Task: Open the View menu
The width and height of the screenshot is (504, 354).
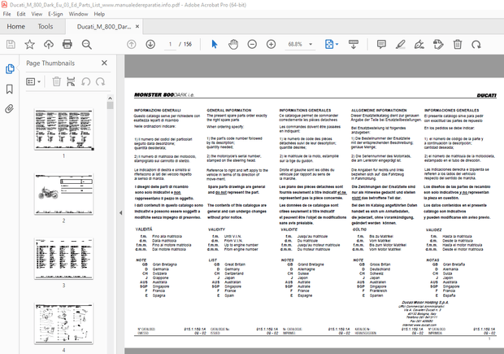Action: point(37,14)
